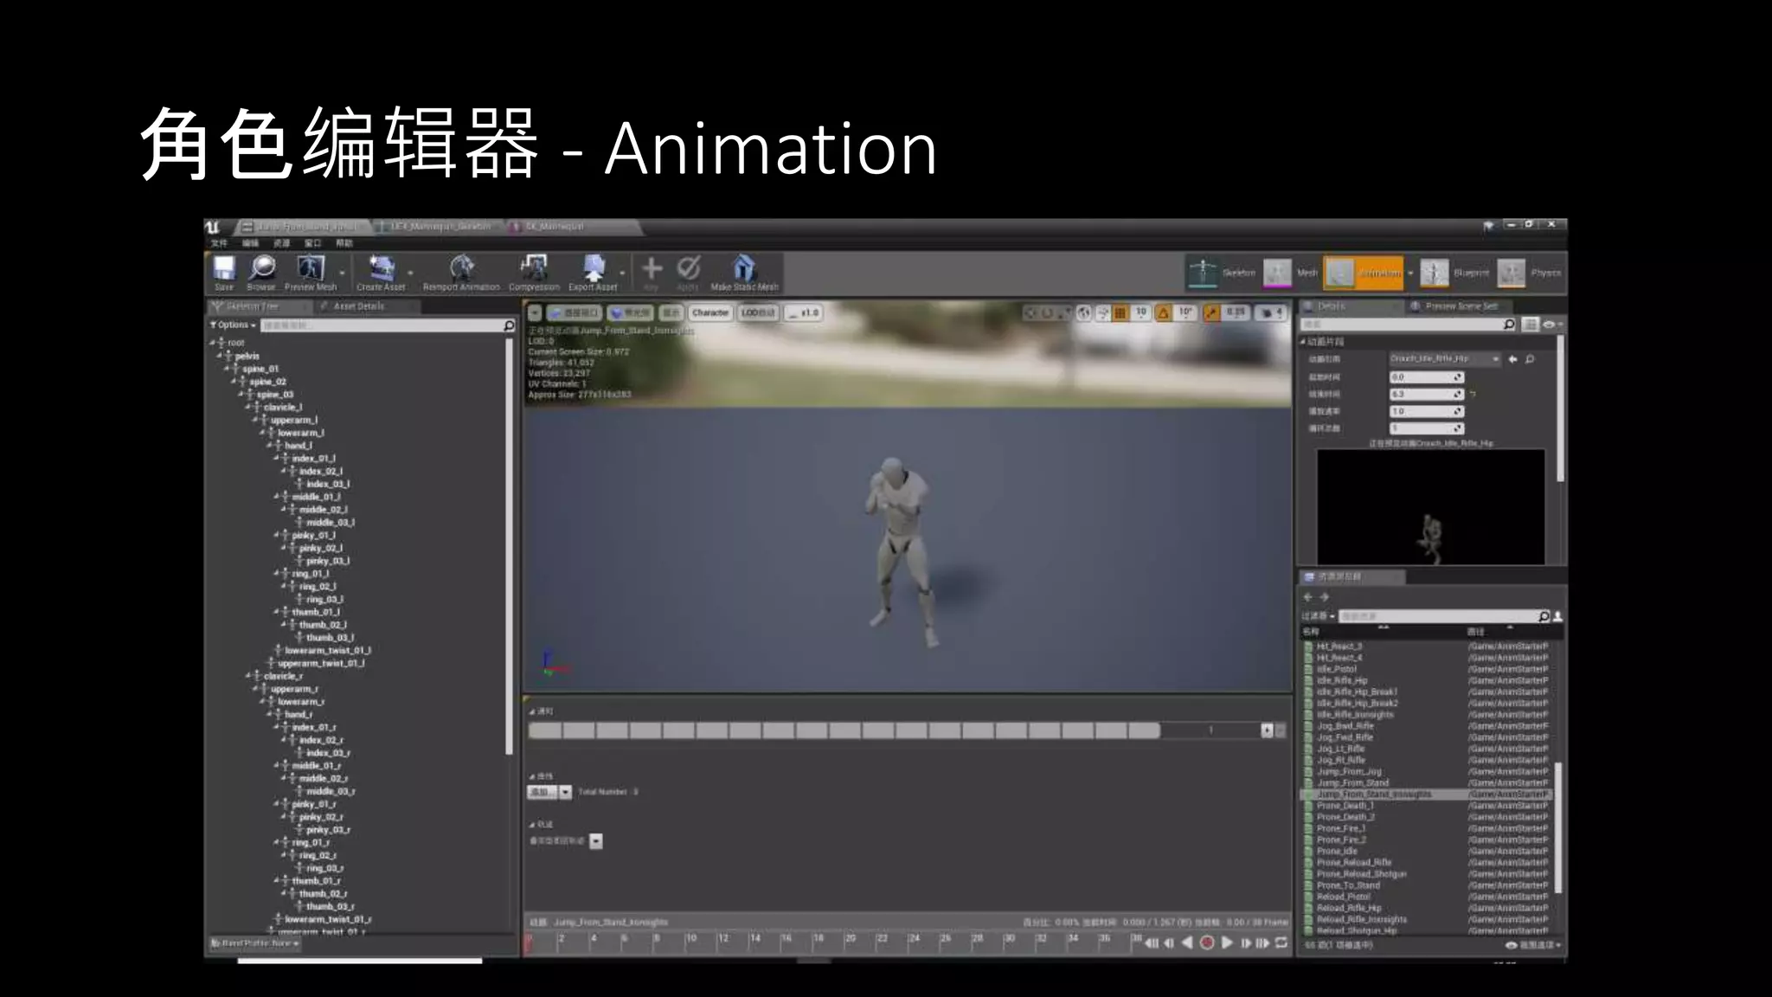Click the Apply checkmark icon
This screenshot has width=1772, height=997.
688,268
